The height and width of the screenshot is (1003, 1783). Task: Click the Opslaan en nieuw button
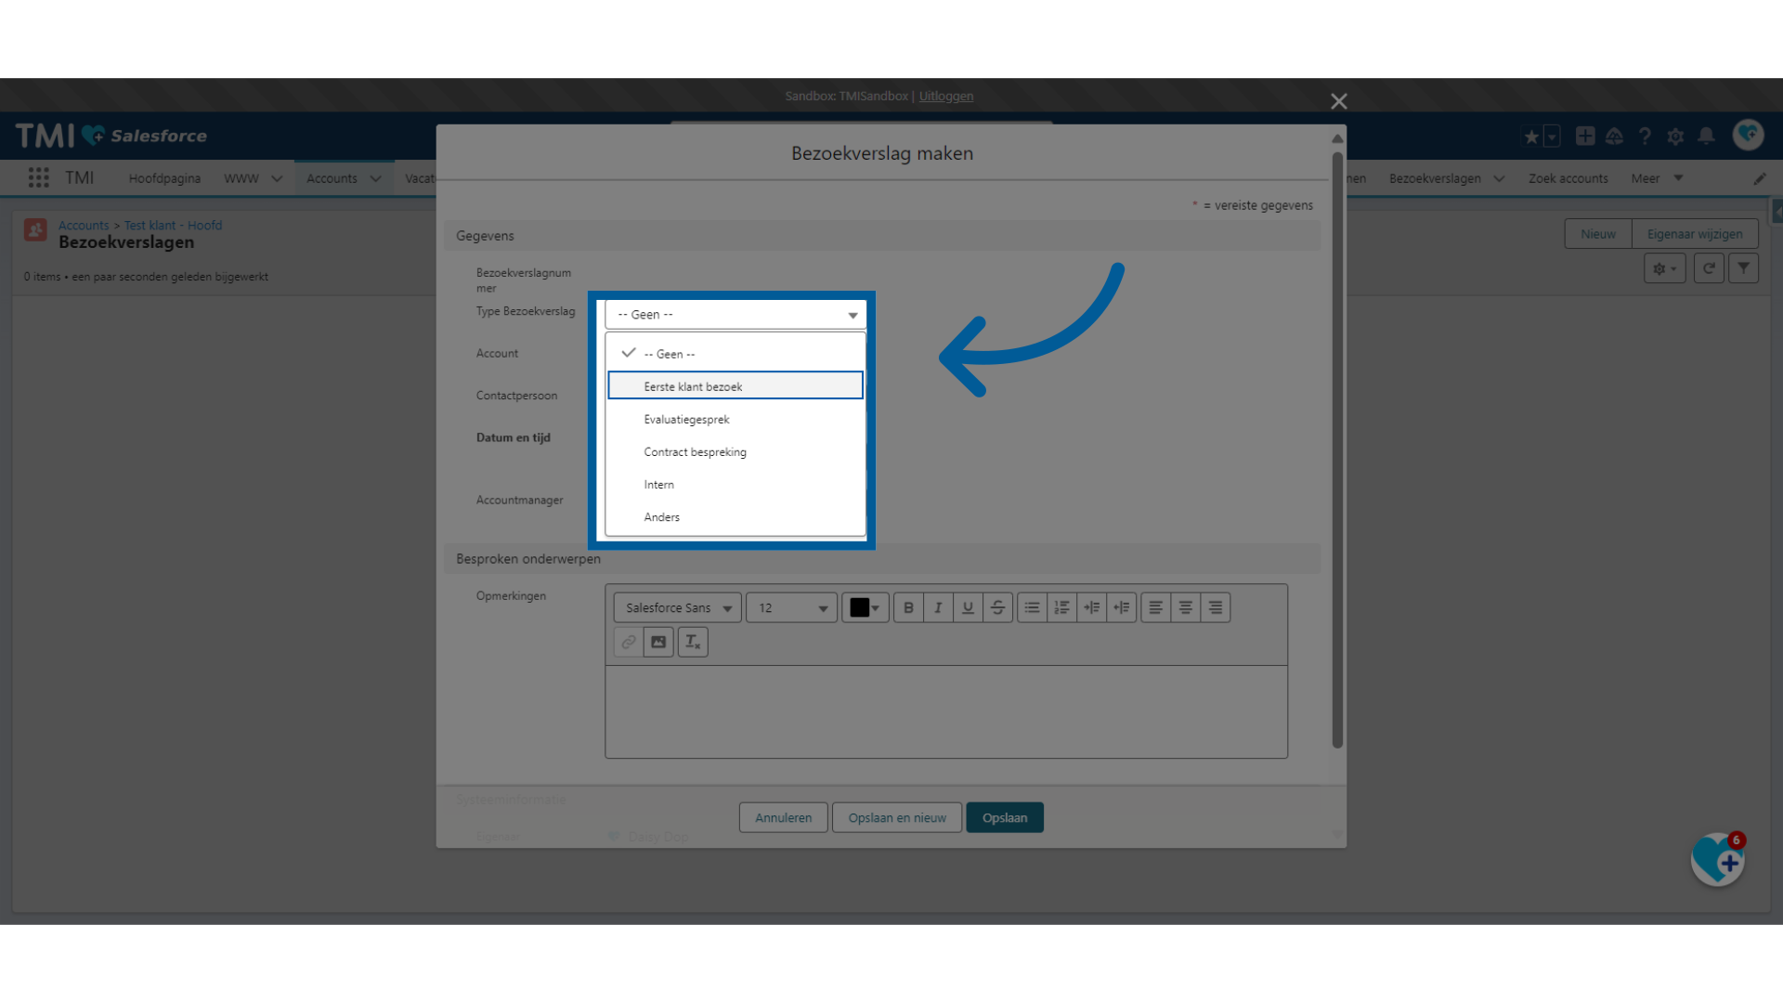point(898,817)
